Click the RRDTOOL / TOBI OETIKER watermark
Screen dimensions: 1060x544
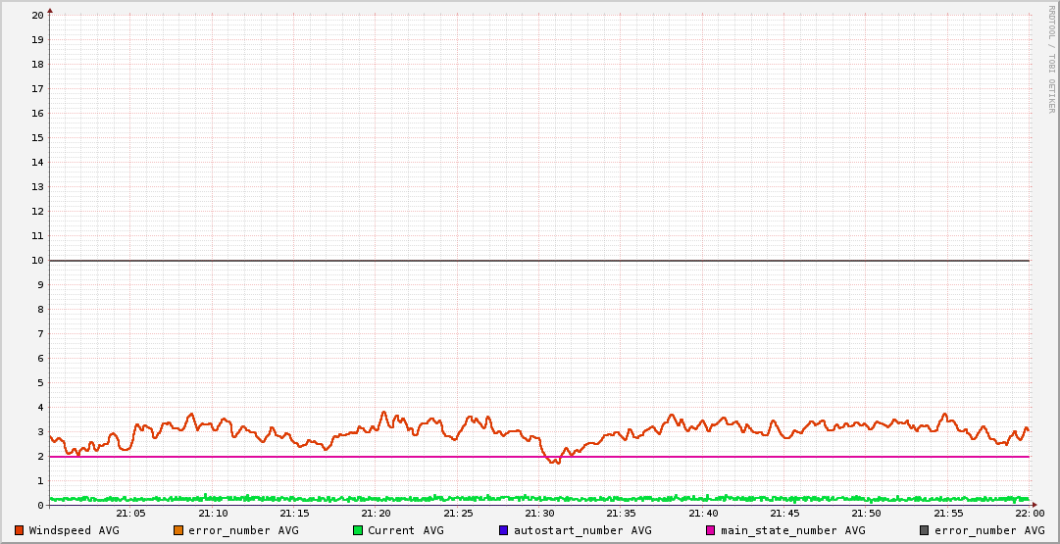[1051, 59]
